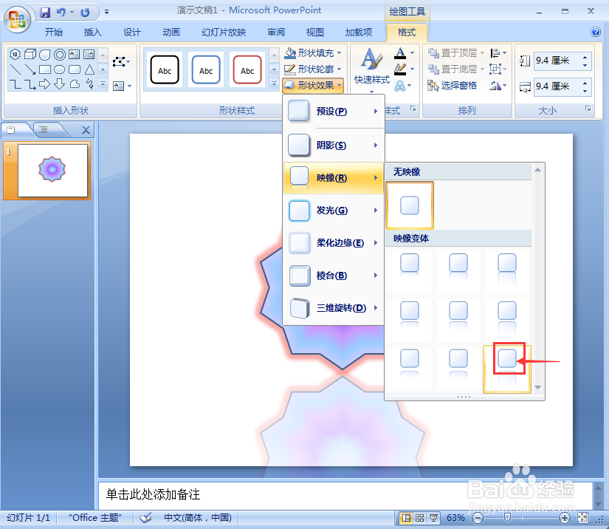Increase the shape height spinner
Screen dimensions: 609x529
[585, 58]
